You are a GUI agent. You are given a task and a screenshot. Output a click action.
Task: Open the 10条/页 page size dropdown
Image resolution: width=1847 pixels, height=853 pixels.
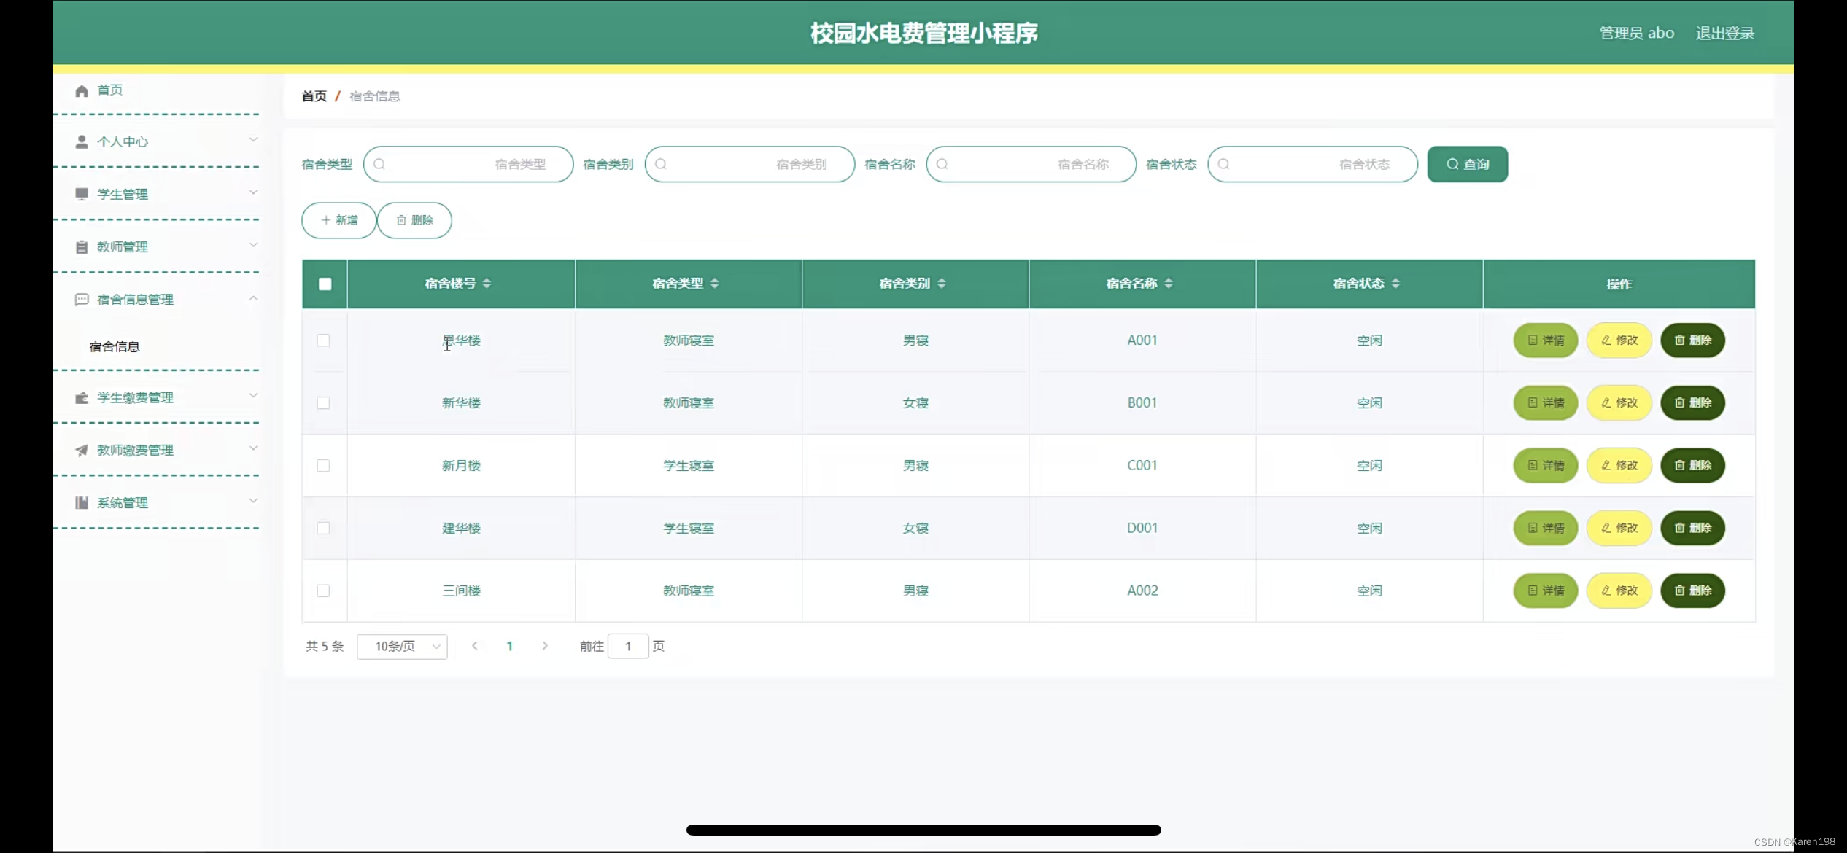402,647
